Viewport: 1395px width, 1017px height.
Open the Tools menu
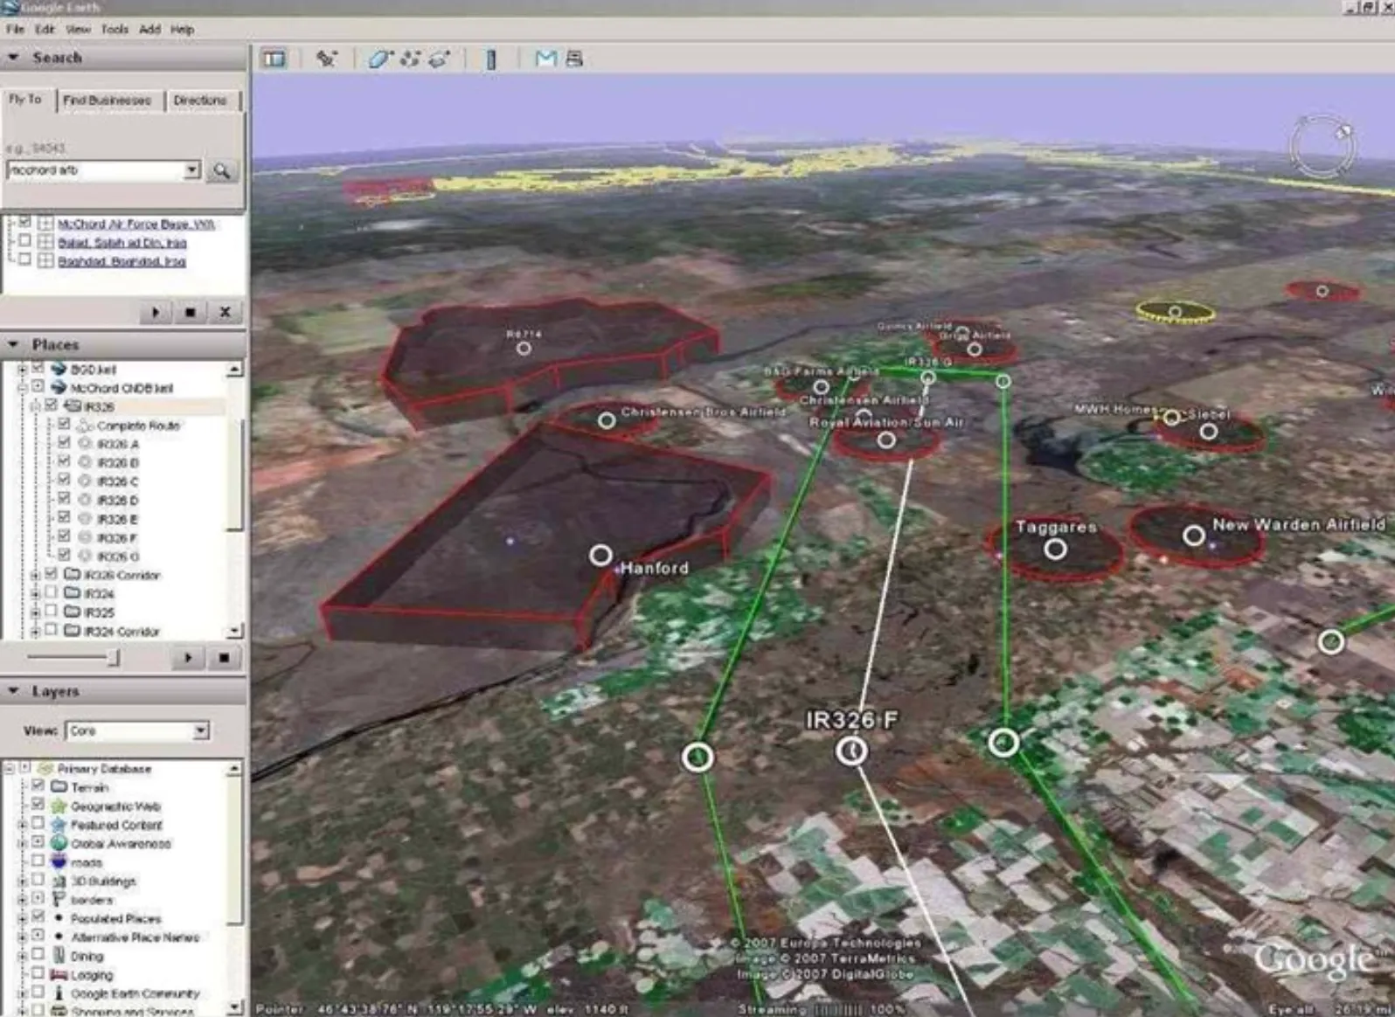click(x=115, y=29)
